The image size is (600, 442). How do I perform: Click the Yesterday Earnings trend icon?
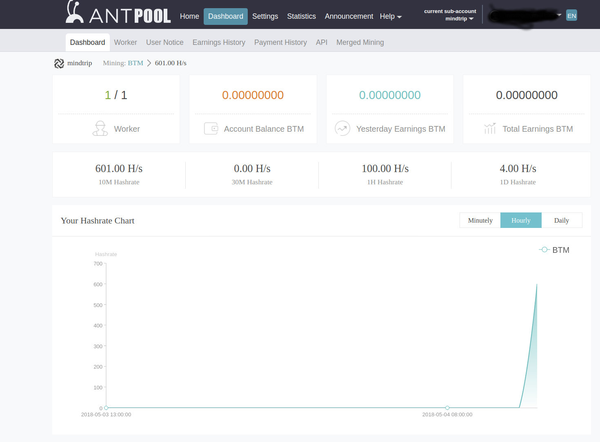tap(342, 128)
